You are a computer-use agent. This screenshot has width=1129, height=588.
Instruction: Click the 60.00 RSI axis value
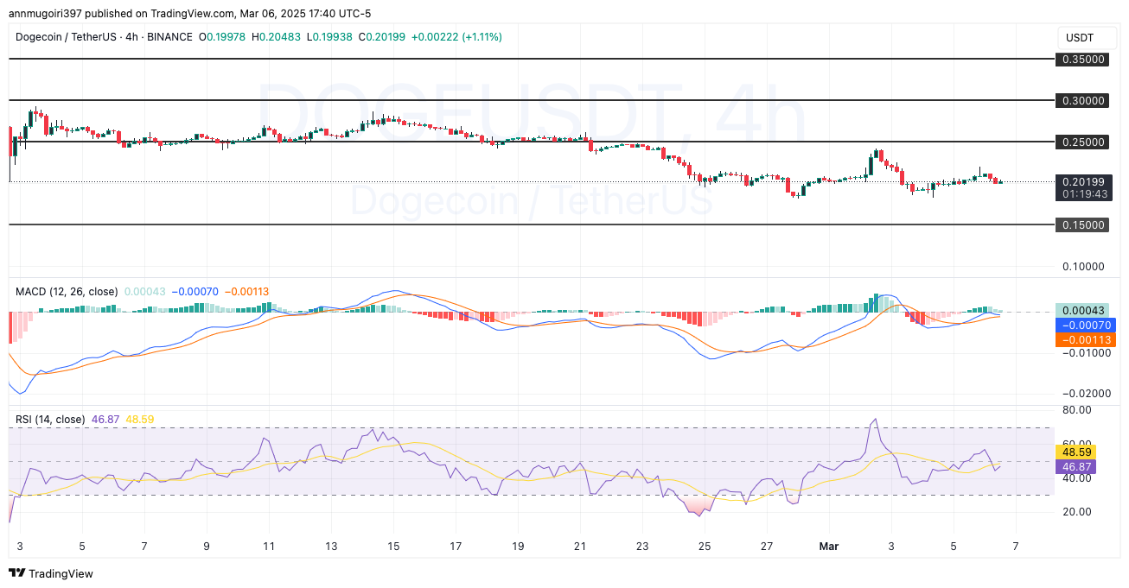(x=1076, y=443)
